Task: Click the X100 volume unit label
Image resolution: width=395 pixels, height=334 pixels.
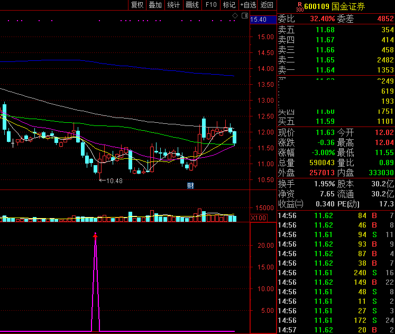Action: [259, 218]
